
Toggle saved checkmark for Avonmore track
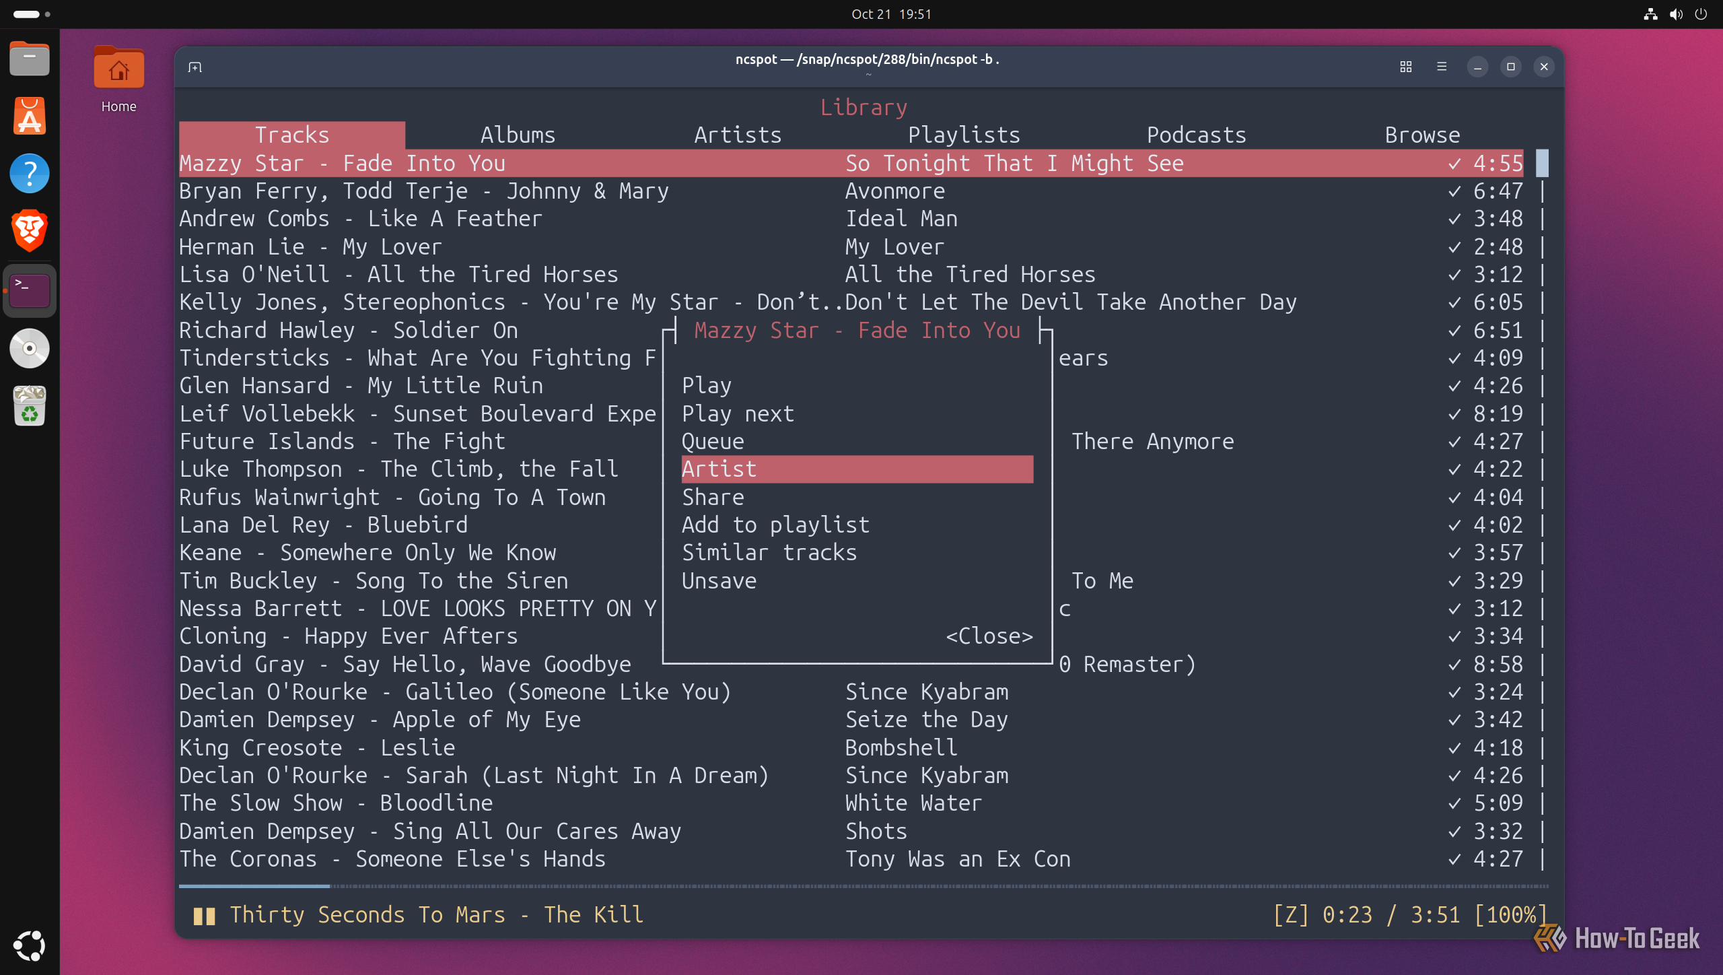click(x=1454, y=191)
